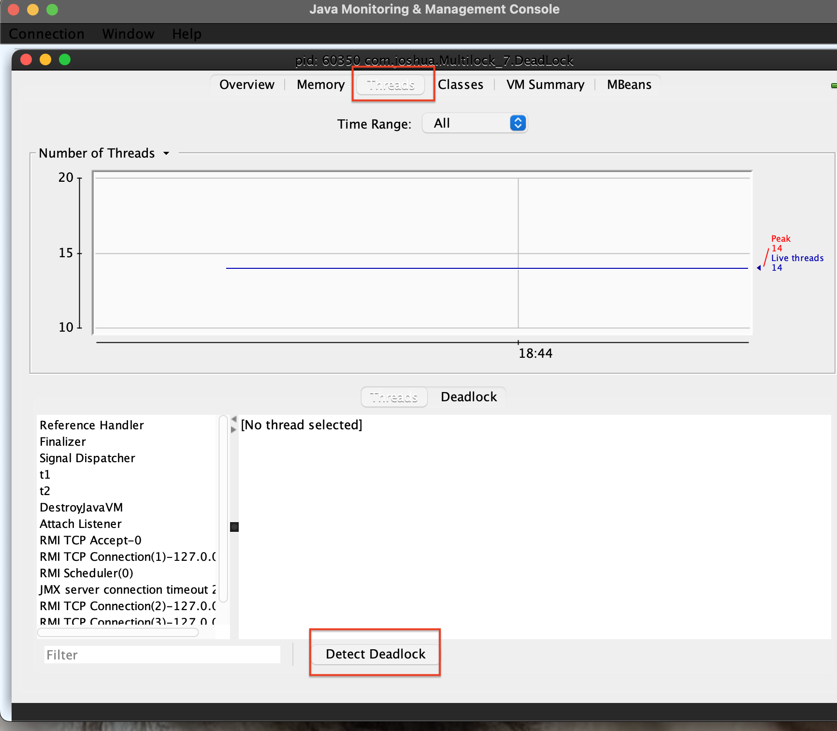The image size is (837, 731).
Task: Switch to the Deadlock sub-tab
Action: [468, 396]
